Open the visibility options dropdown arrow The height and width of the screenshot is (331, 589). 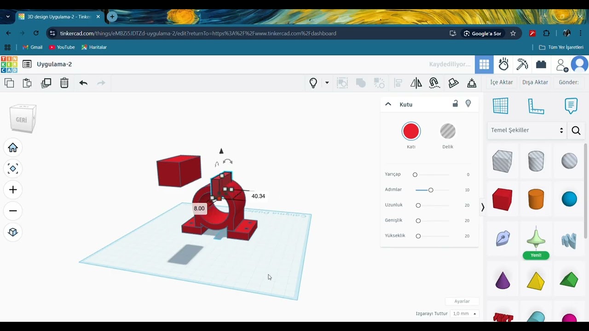(x=327, y=83)
